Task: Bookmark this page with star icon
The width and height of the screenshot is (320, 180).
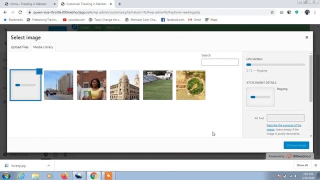Action: [272, 12]
